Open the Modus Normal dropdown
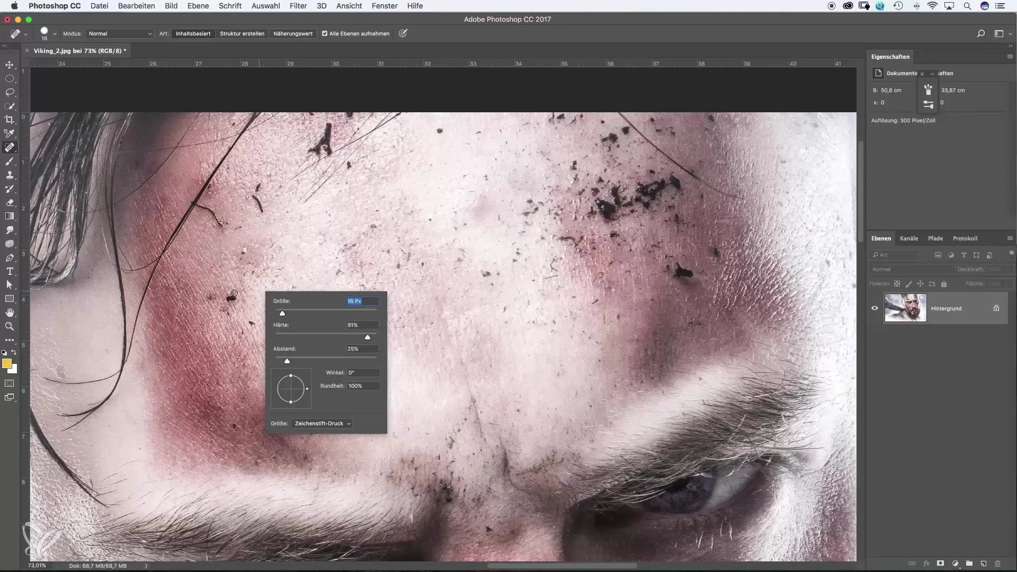Image resolution: width=1017 pixels, height=572 pixels. (x=120, y=33)
